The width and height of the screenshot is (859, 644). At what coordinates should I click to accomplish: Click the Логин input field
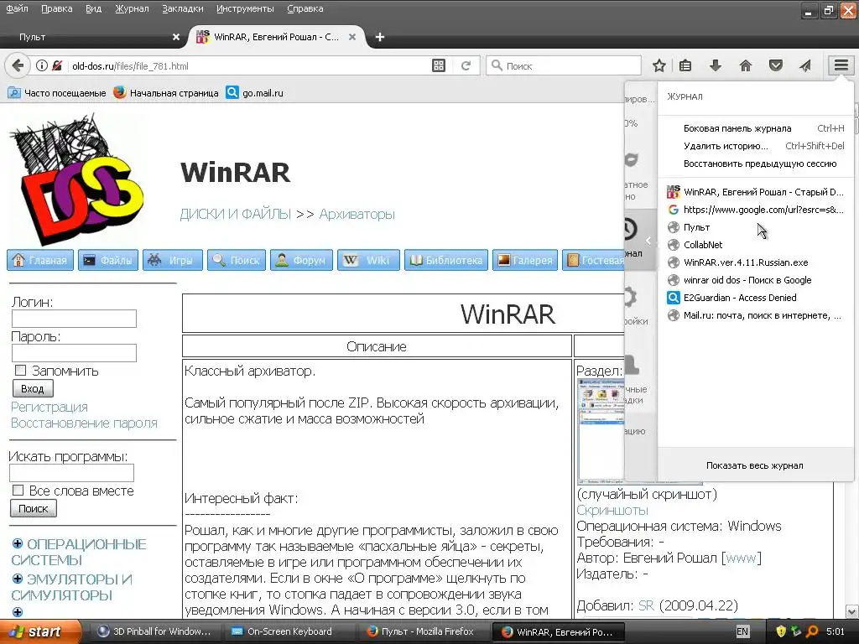click(x=74, y=319)
